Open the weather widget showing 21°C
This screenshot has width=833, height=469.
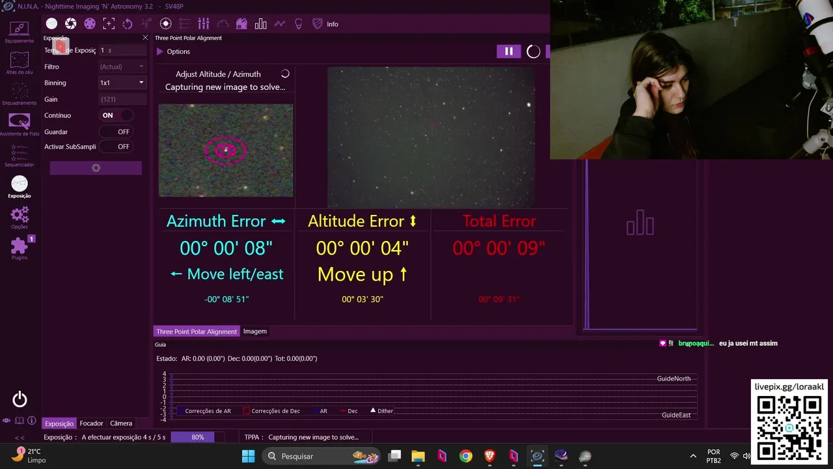(29, 455)
